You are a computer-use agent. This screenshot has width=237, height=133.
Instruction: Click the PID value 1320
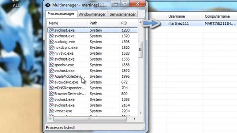pos(126,36)
